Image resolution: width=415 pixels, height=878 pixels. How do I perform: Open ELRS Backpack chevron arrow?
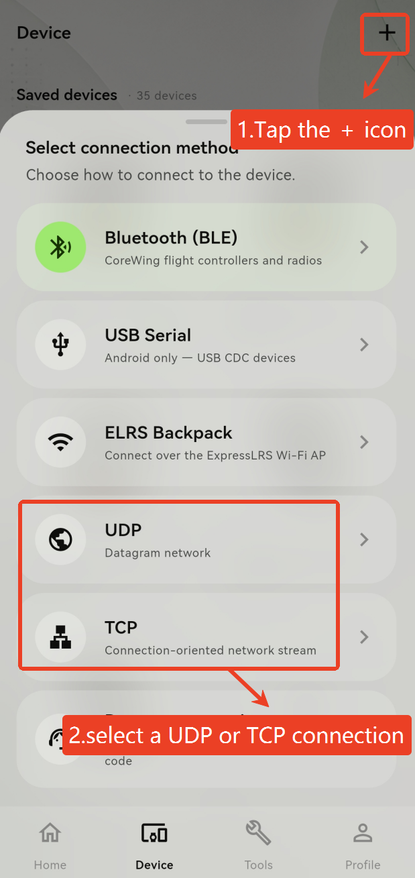click(364, 442)
